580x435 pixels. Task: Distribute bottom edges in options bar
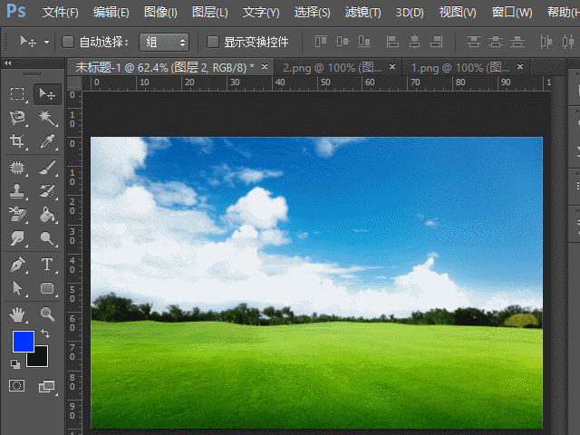(x=517, y=42)
